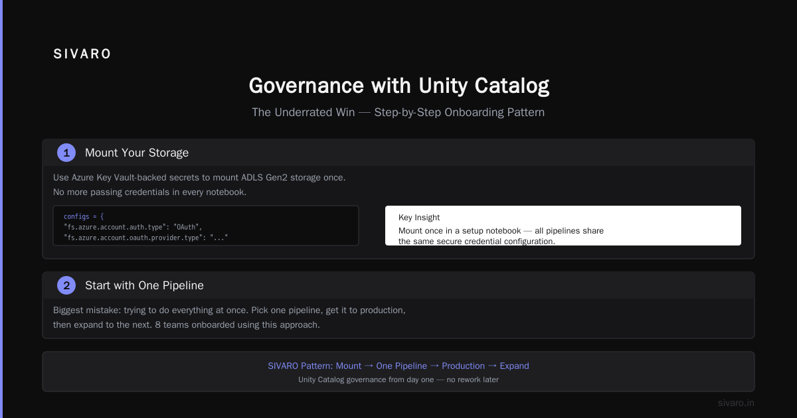Screen dimensions: 797x418
Task: Click the 'Biggest mistake: trying to do everything' line
Action: pyautogui.click(x=229, y=311)
